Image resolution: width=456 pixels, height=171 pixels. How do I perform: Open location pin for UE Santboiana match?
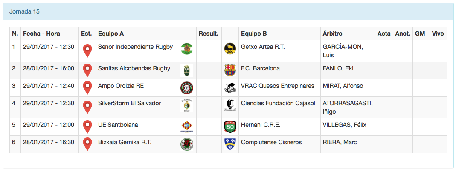pos(87,126)
